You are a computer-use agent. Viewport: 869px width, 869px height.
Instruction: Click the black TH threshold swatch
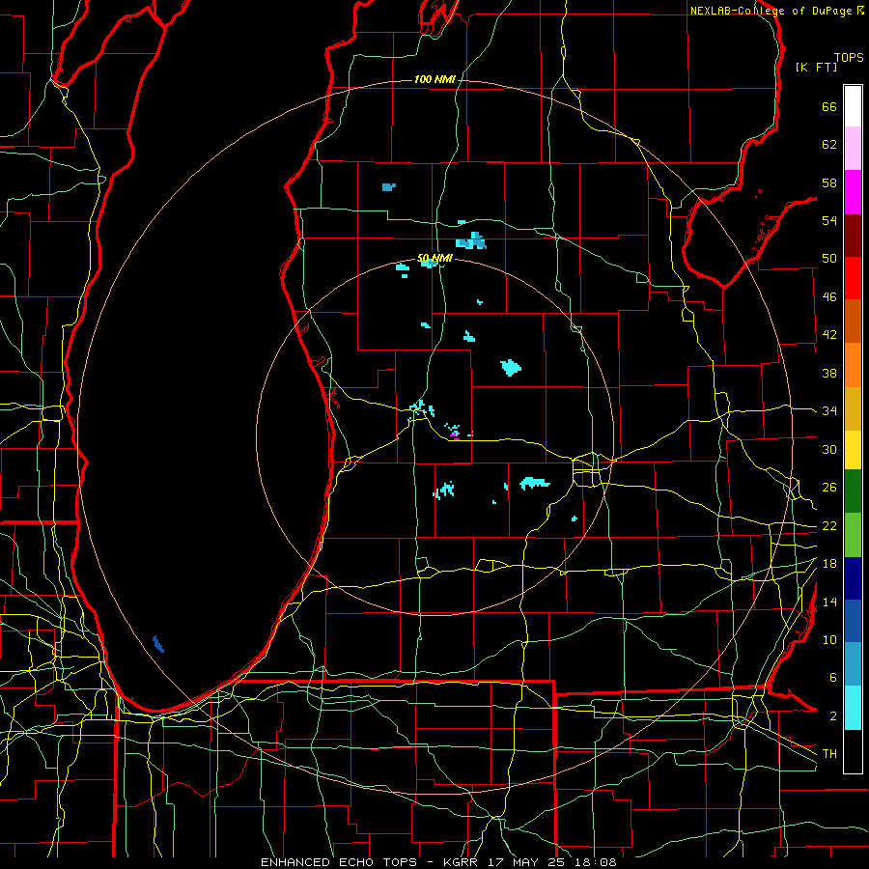click(x=853, y=751)
